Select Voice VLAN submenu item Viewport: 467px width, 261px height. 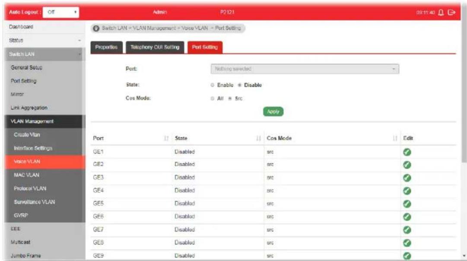pyautogui.click(x=44, y=162)
